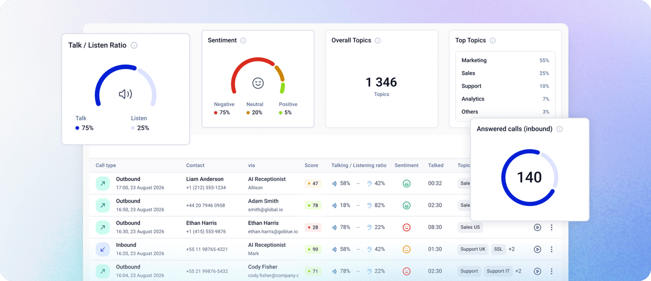Play recording of Support UK call
Viewport: 651px width, 281px height.
(x=537, y=249)
